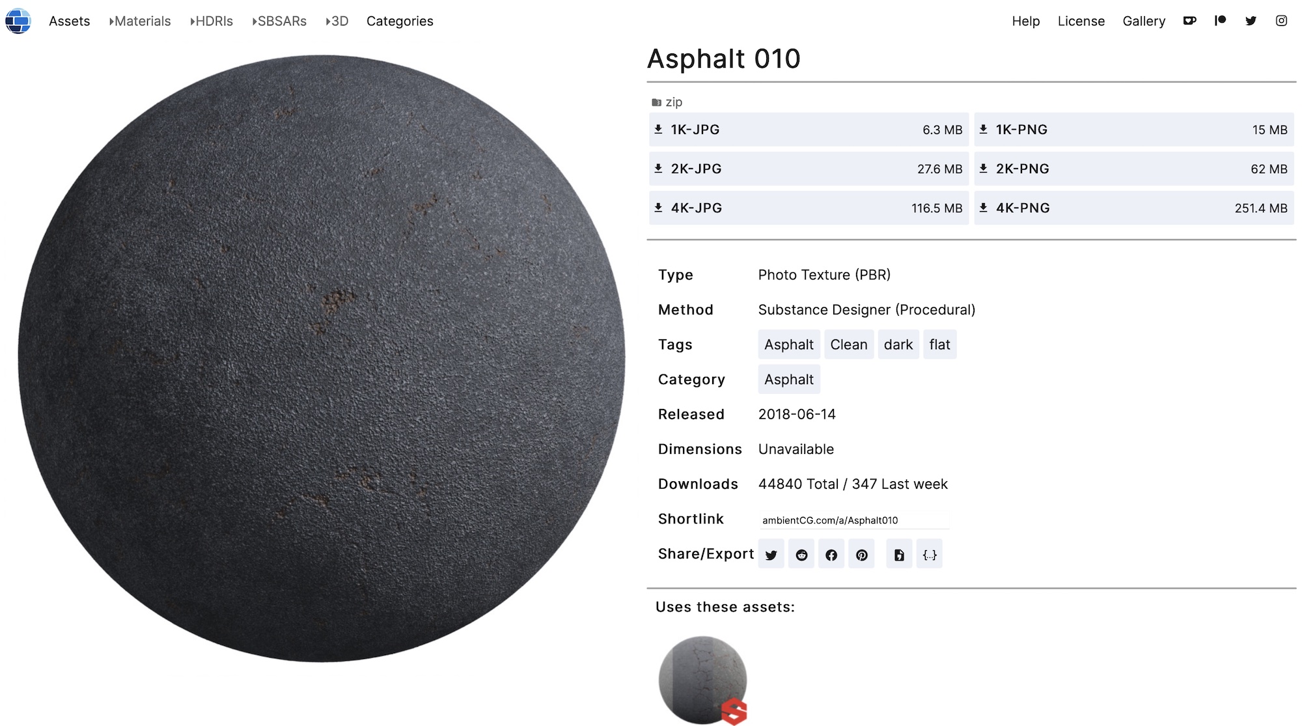
Task: Open the Patreon icon in header
Action: coord(1220,21)
